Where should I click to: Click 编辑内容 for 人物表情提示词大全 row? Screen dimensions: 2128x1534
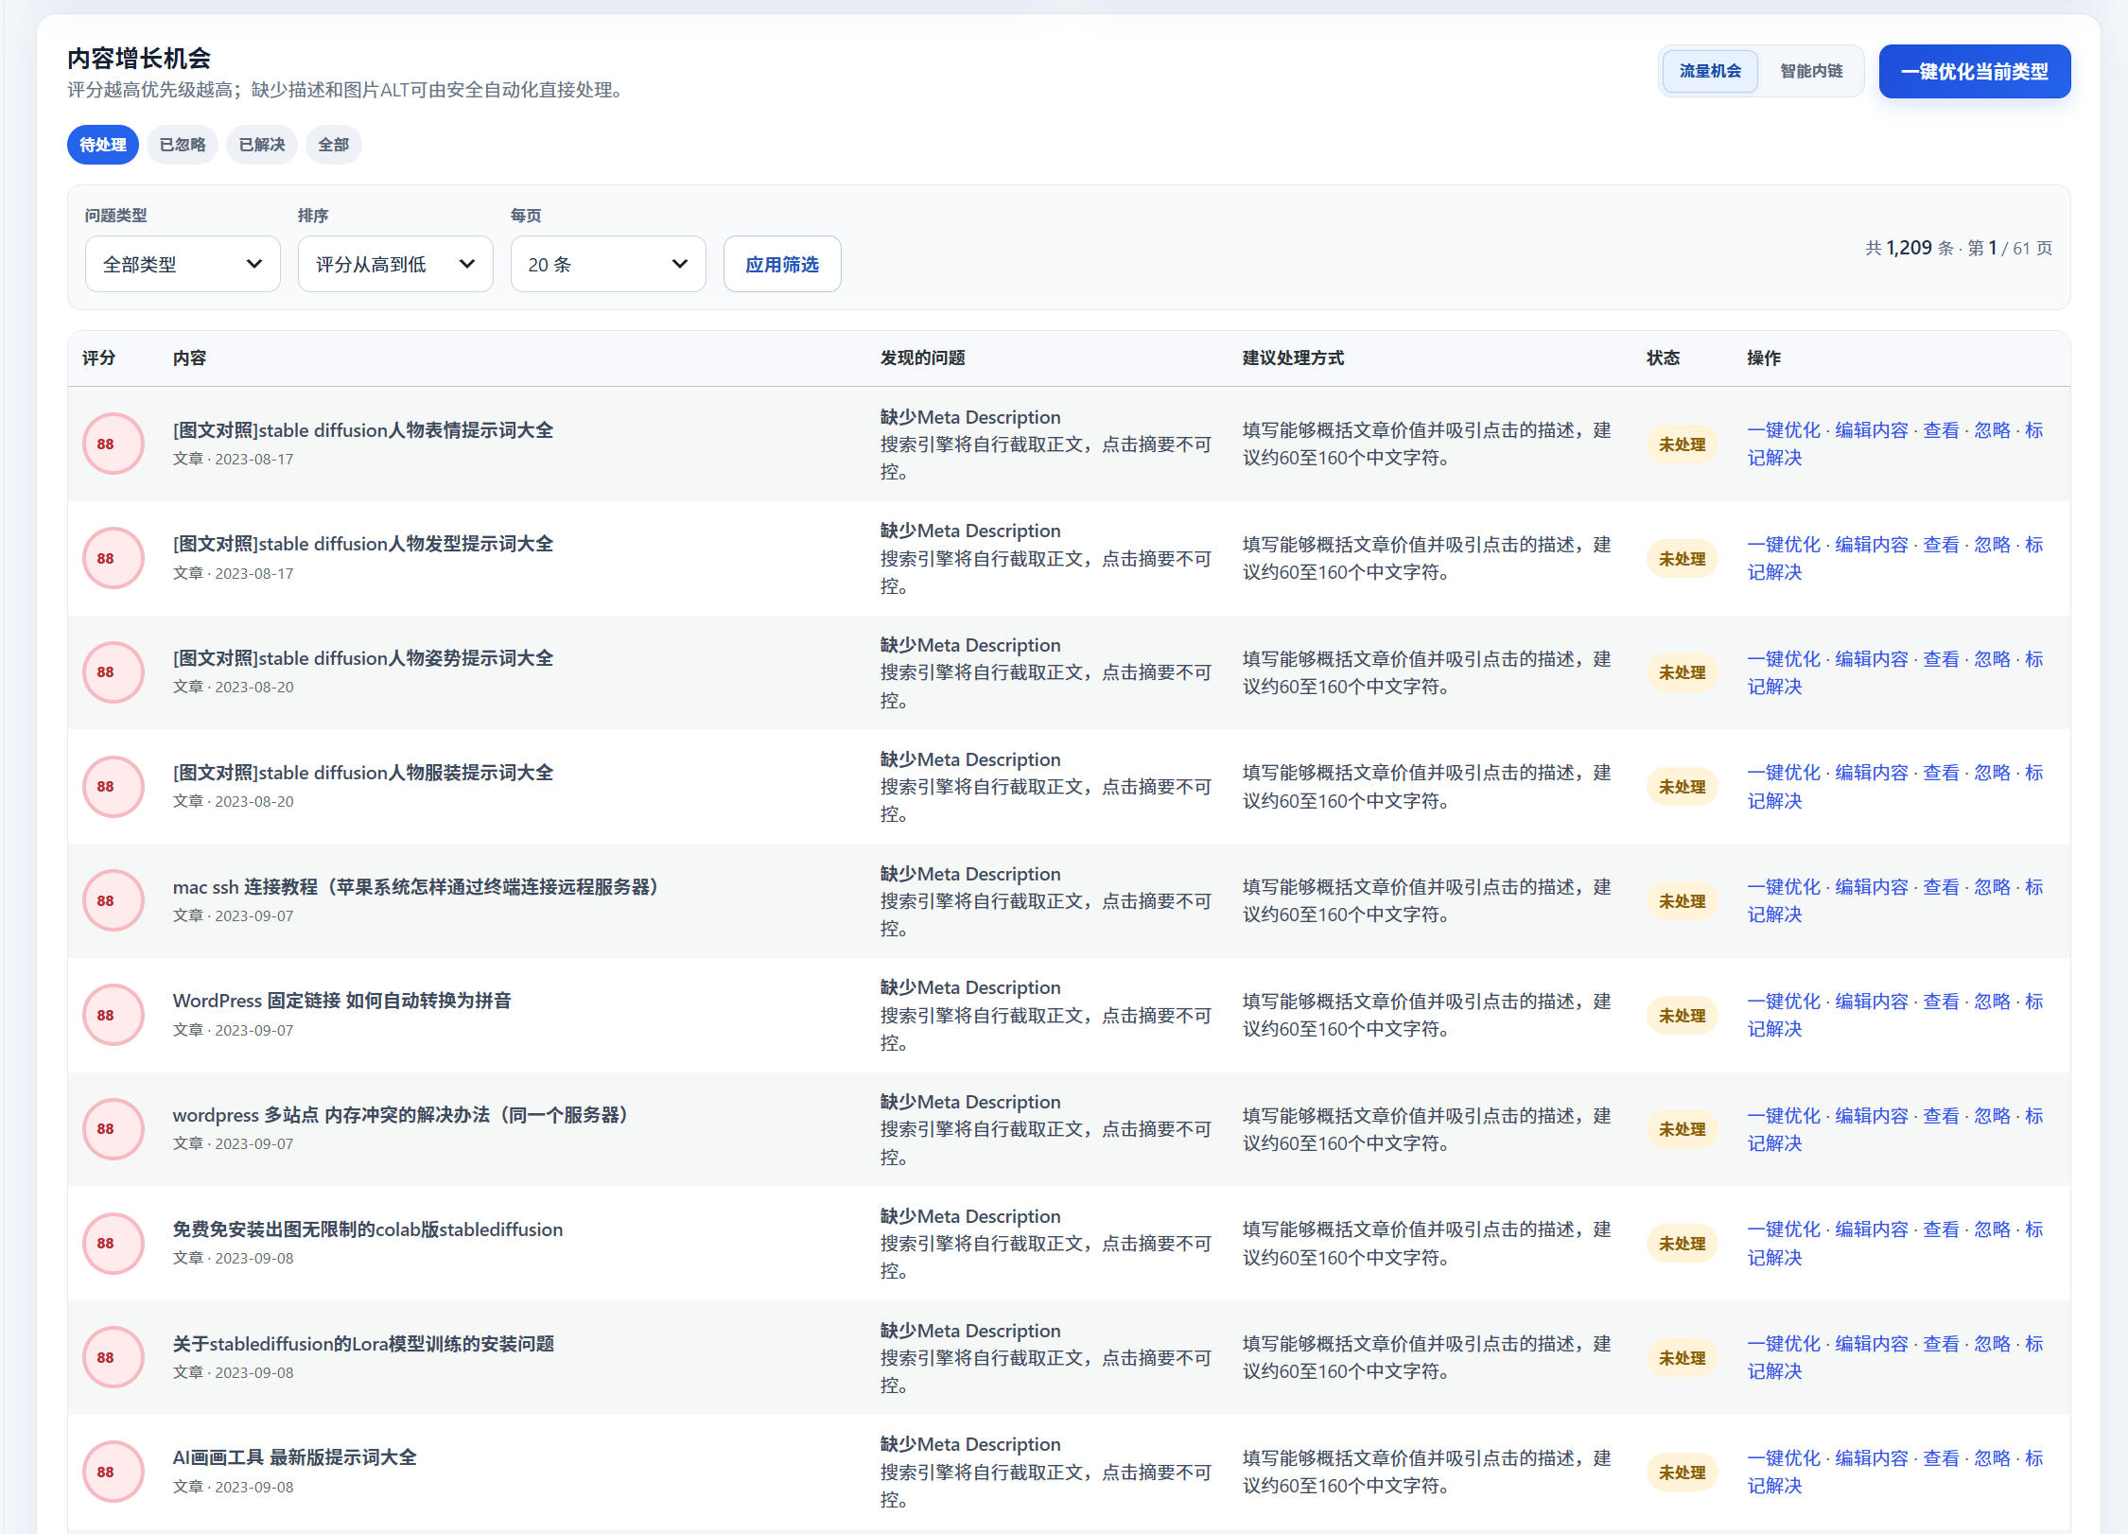coord(1872,430)
